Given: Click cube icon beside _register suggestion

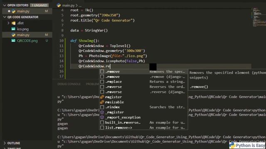Looking at the screenshot, I should click(102, 112).
